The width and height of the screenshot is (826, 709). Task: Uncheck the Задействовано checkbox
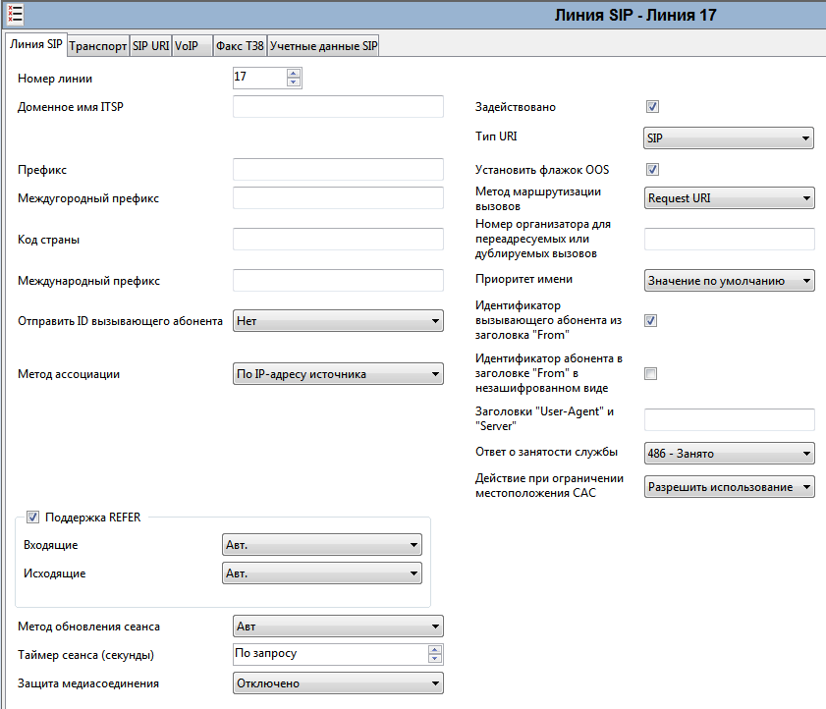pos(653,107)
